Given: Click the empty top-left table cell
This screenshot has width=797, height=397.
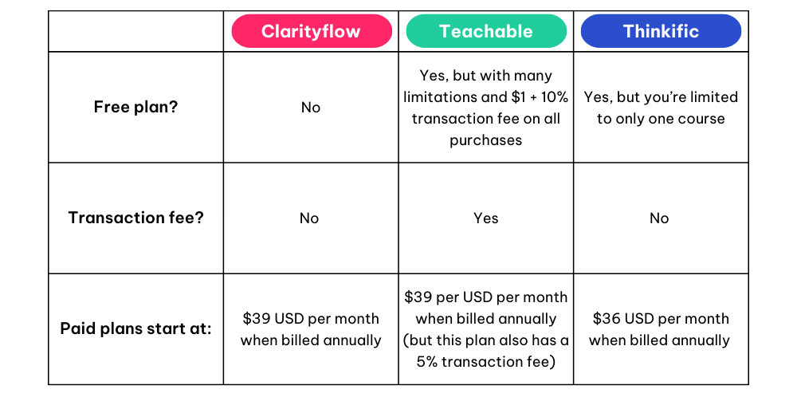Looking at the screenshot, I should point(135,31).
